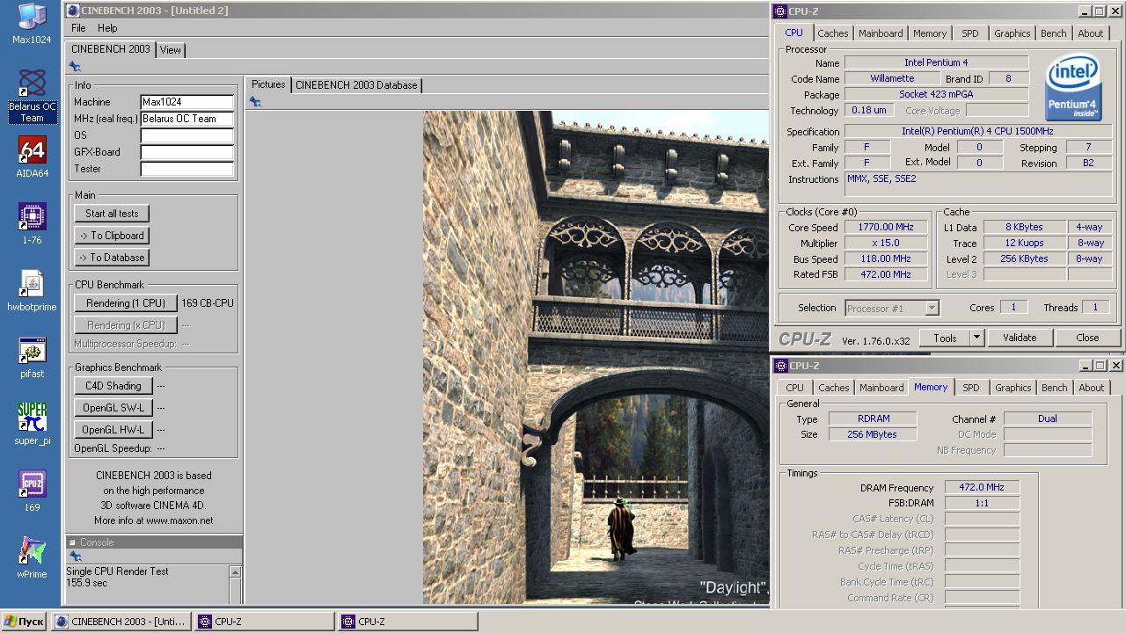Open the Max1024 desktop icon

[32, 24]
